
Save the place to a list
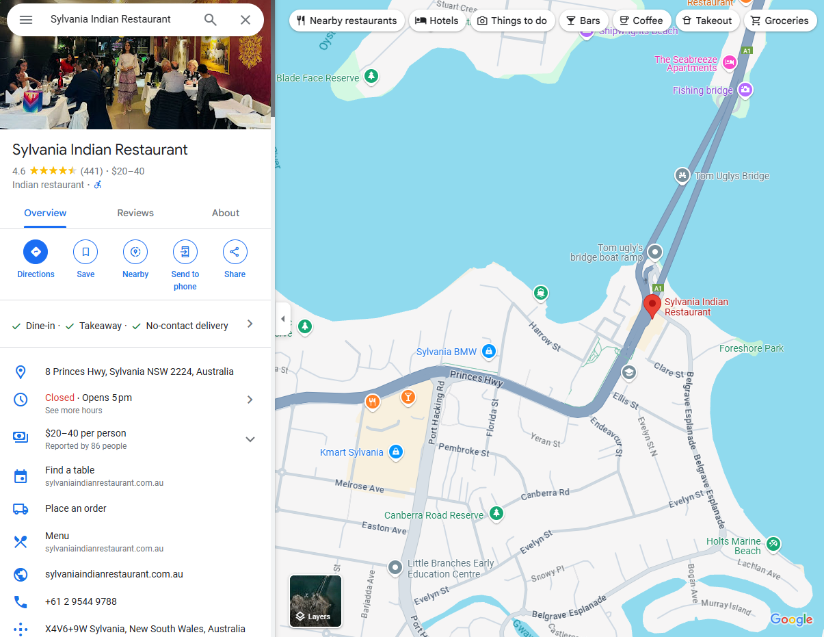click(85, 259)
